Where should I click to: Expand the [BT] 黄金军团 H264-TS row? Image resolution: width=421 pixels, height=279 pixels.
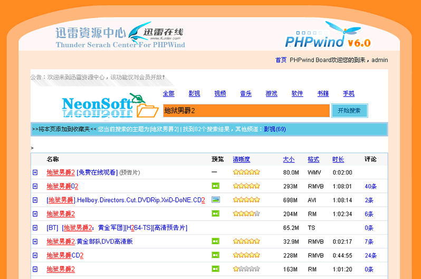click(x=35, y=228)
